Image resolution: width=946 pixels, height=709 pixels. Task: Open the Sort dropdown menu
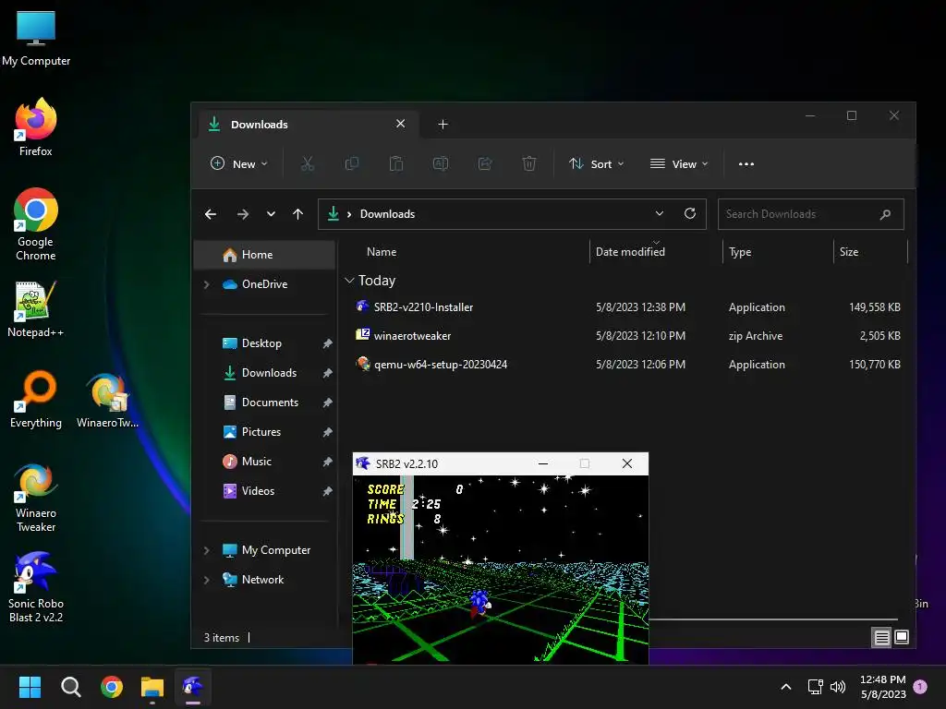[x=597, y=163]
